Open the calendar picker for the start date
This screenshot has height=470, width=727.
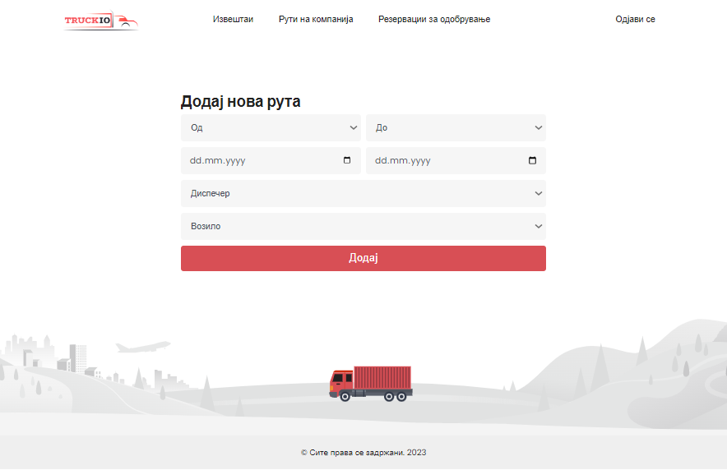[347, 161]
